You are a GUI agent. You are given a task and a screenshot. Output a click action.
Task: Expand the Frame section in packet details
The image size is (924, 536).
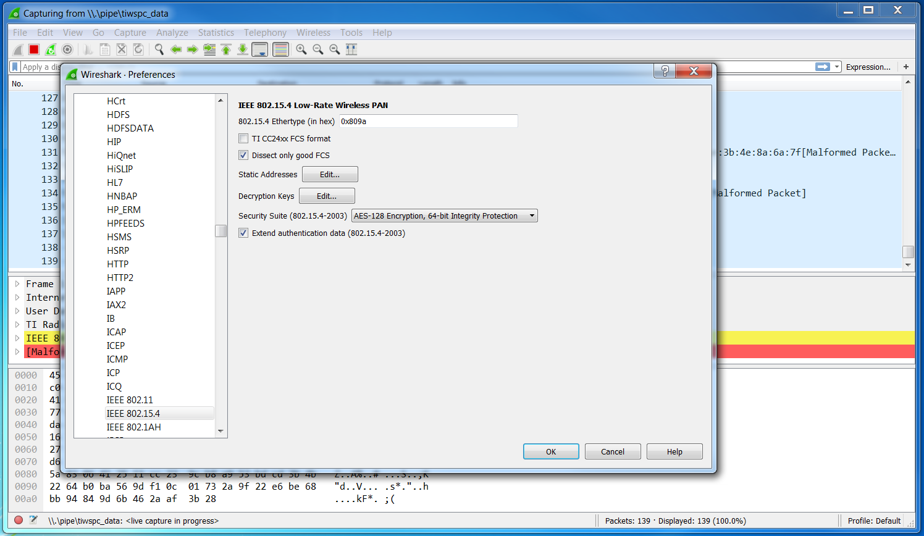pyautogui.click(x=17, y=283)
